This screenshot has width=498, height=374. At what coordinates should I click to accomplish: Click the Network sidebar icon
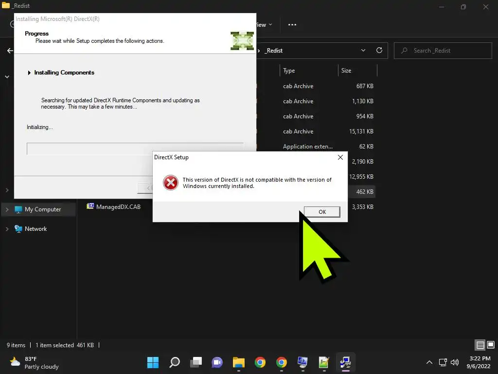tap(18, 229)
